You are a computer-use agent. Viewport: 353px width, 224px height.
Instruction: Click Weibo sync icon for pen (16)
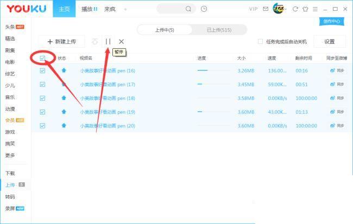pos(333,71)
